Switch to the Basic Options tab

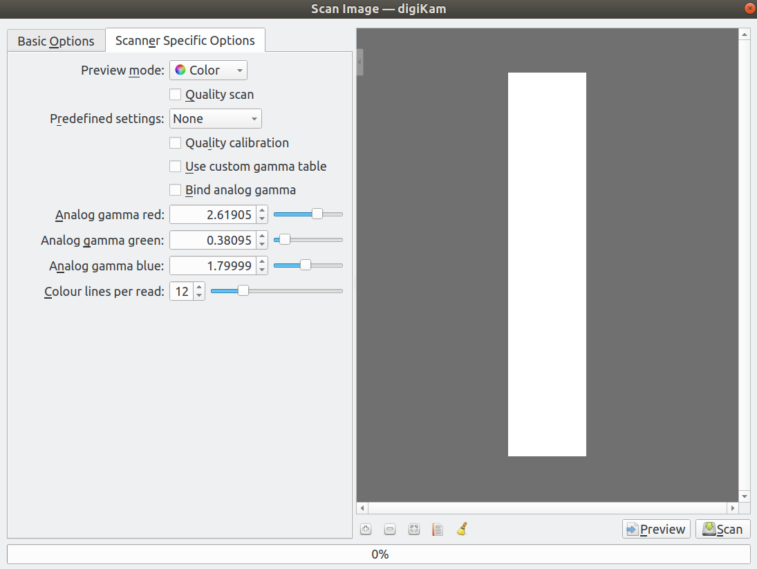pos(56,41)
